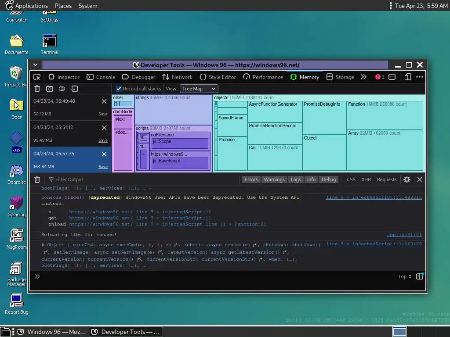Open the Docs desktop folder icon
The image size is (450, 337).
[16, 109]
